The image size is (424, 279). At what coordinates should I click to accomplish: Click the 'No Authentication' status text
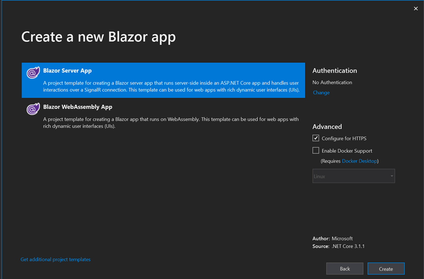(332, 82)
